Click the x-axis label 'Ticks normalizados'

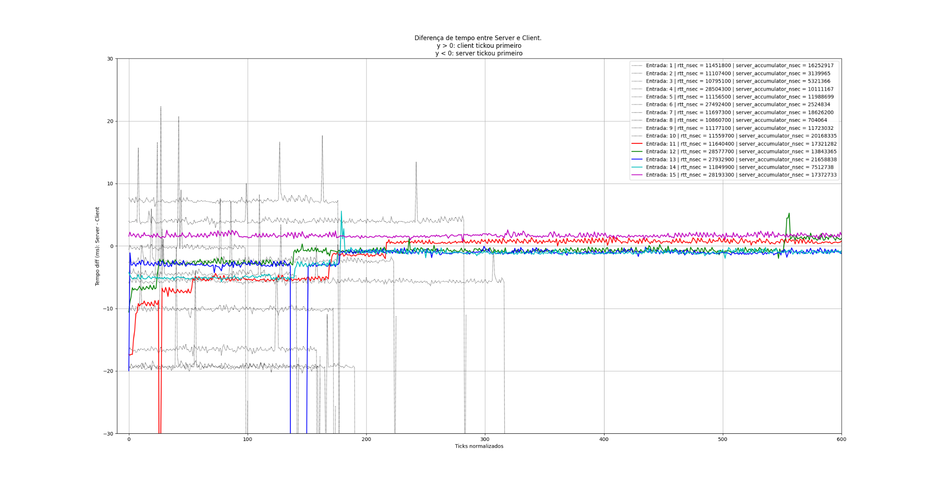tap(479, 446)
